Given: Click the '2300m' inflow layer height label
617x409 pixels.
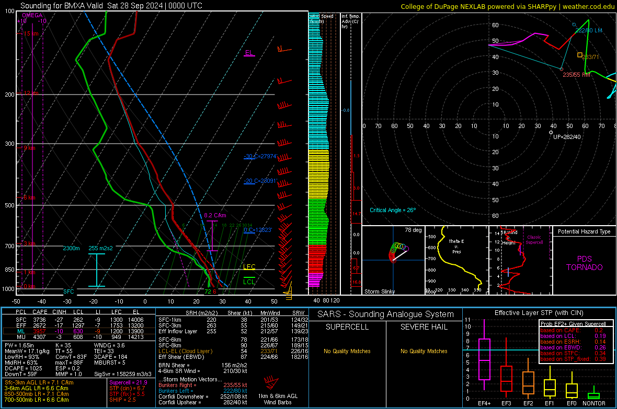Looking at the screenshot, I should (x=71, y=248).
